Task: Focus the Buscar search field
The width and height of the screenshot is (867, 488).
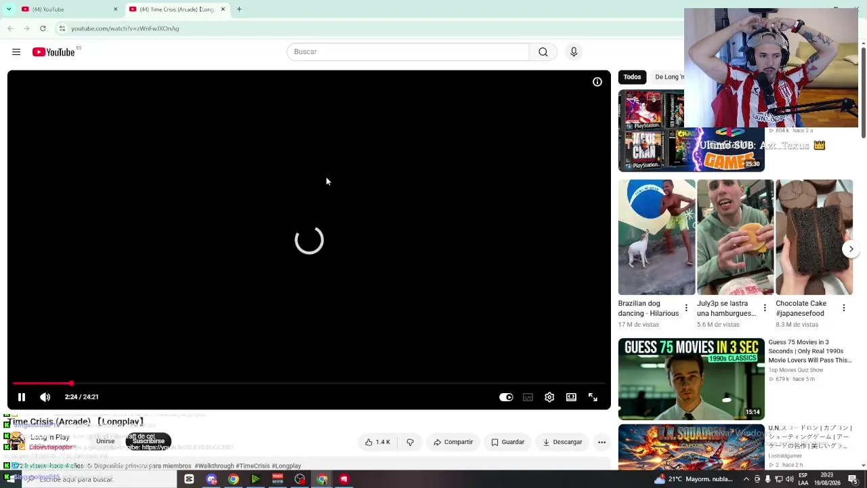Action: 408,52
